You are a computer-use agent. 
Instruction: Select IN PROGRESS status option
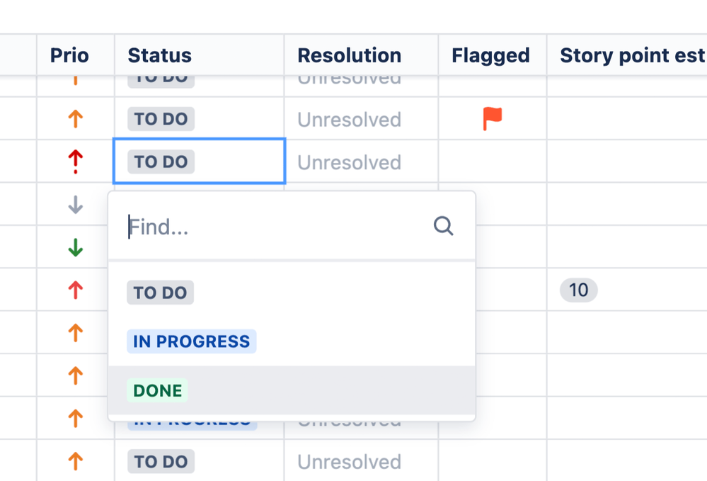click(x=191, y=341)
